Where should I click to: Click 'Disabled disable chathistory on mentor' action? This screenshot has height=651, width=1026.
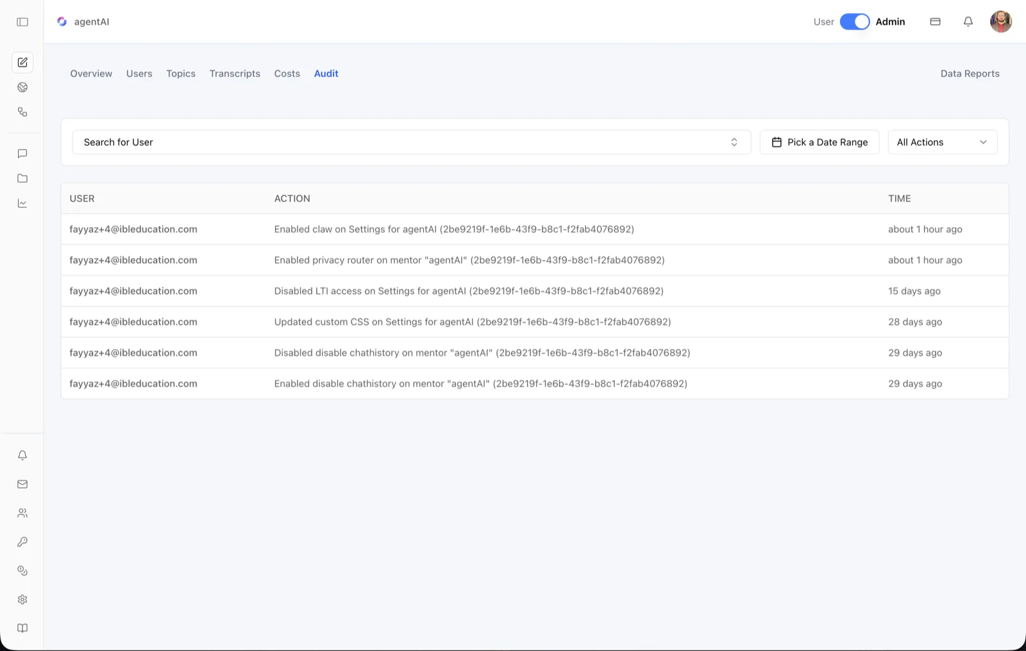coord(482,353)
